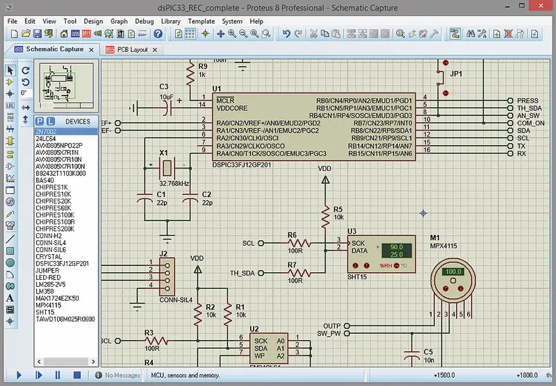Open the Graph menu

(119, 22)
